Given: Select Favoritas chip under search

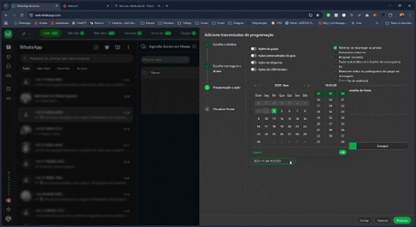Looking at the screenshot, I should click(64, 68).
